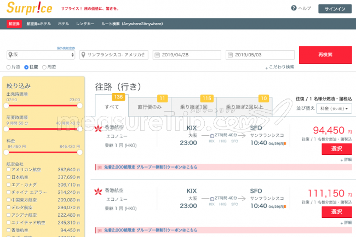
Task: Open coupon link below the 94,450 flight
Action: 151,167
